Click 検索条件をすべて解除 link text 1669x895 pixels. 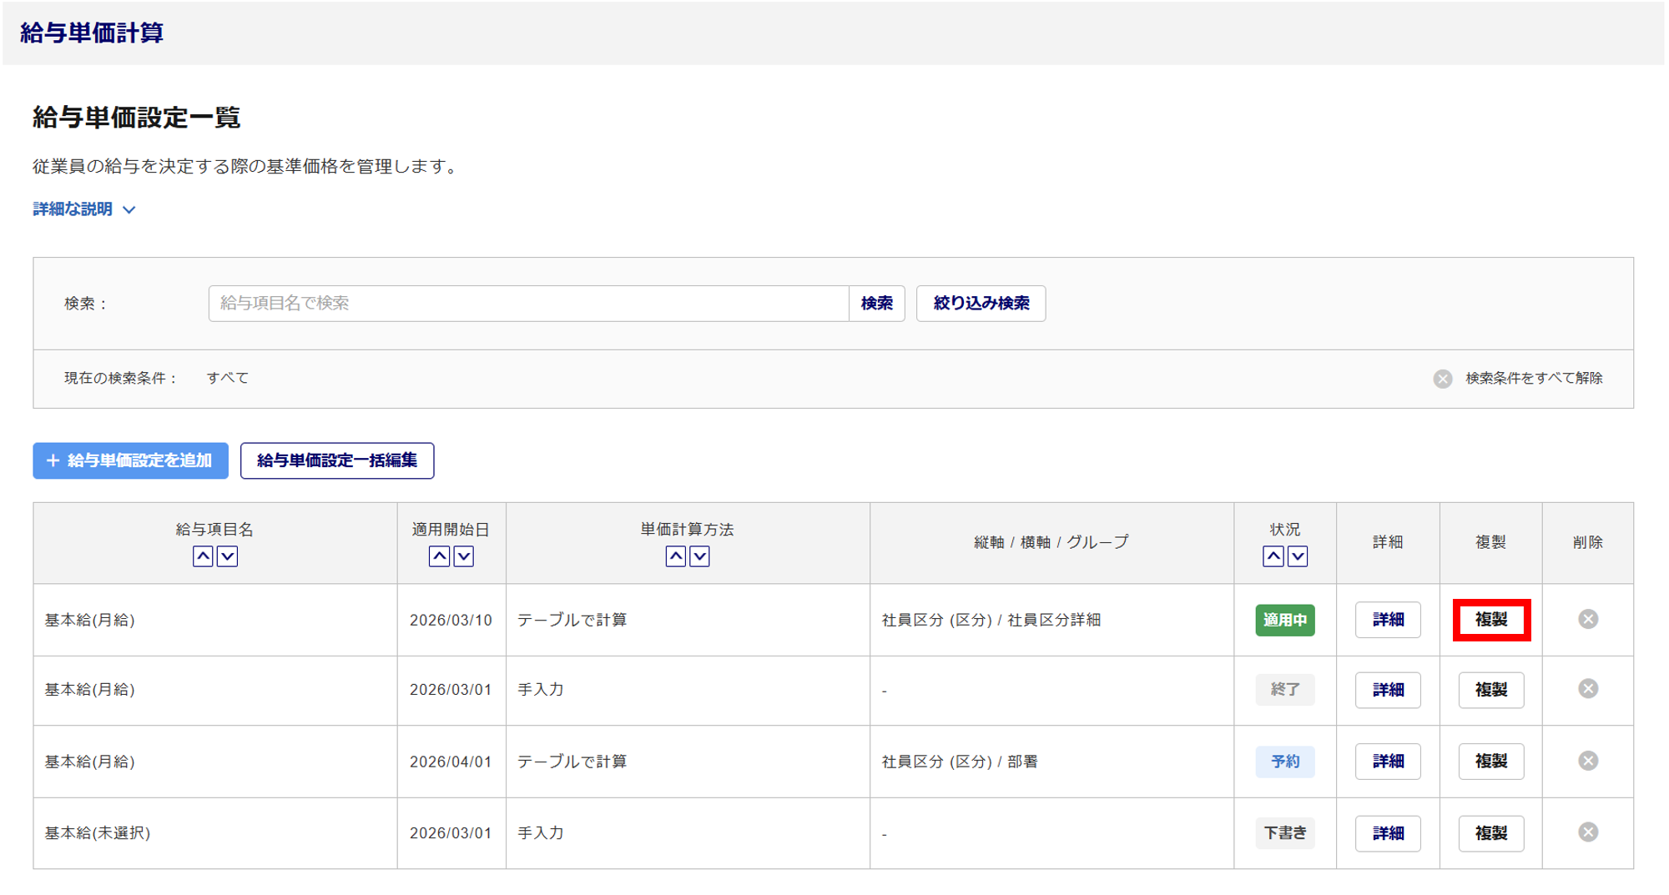(x=1534, y=379)
